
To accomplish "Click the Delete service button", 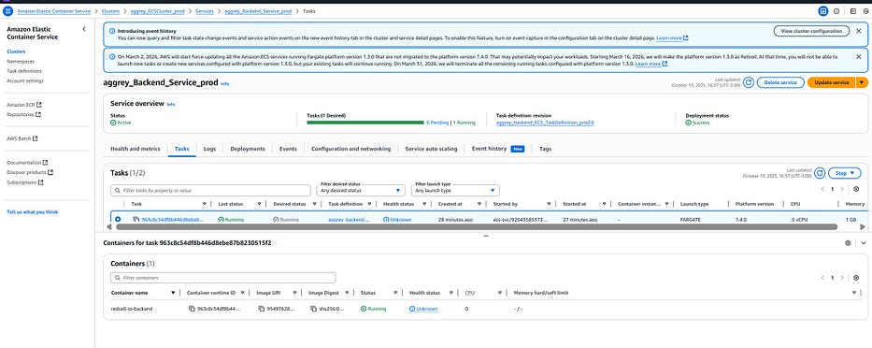I will point(780,82).
